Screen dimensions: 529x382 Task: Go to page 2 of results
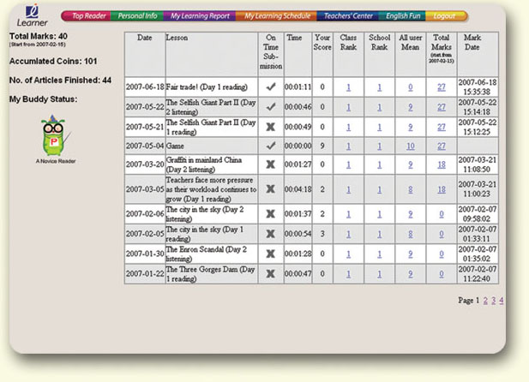(x=485, y=301)
